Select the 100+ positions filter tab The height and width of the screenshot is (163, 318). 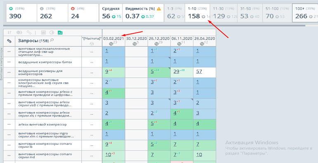[x=305, y=13]
